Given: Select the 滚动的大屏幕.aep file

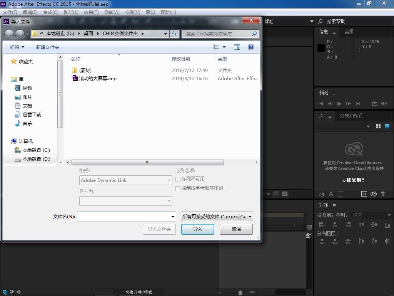Looking at the screenshot, I should coord(94,79).
